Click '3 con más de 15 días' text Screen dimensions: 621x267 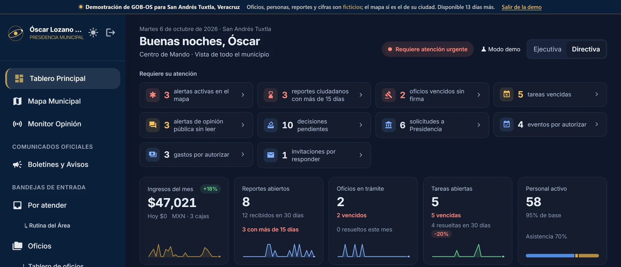click(270, 230)
